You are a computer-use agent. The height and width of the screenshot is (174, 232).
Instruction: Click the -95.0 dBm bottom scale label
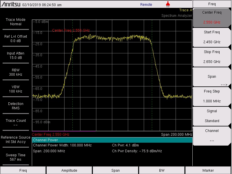click(41, 122)
